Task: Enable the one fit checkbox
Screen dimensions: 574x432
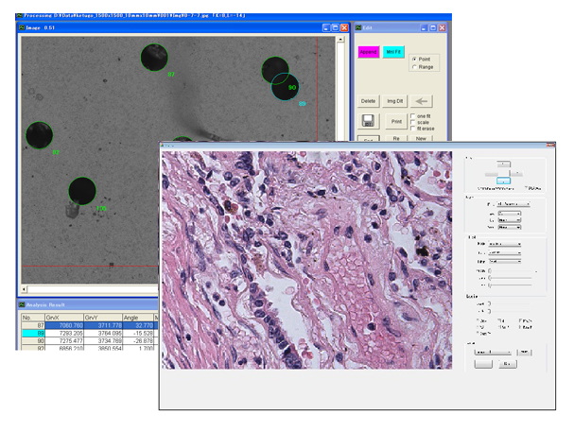Action: [413, 116]
